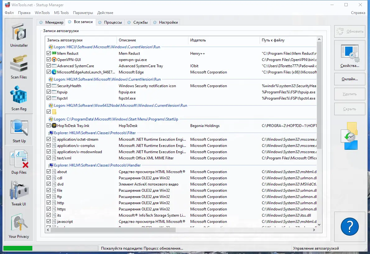Viewport: 370px width, 254px height.
Task: Click the blue help question mark icon
Action: [x=349, y=226]
